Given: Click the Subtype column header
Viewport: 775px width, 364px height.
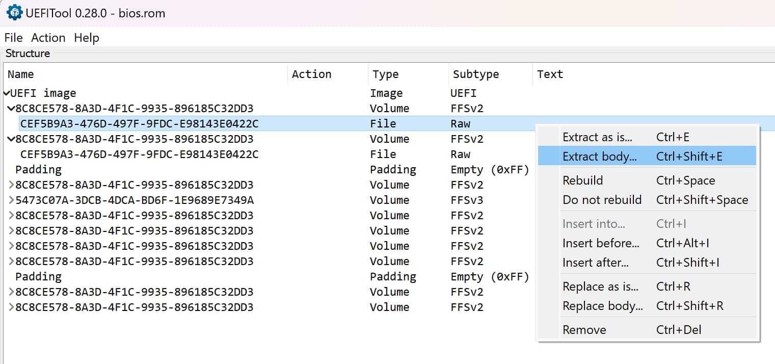Looking at the screenshot, I should (490, 74).
